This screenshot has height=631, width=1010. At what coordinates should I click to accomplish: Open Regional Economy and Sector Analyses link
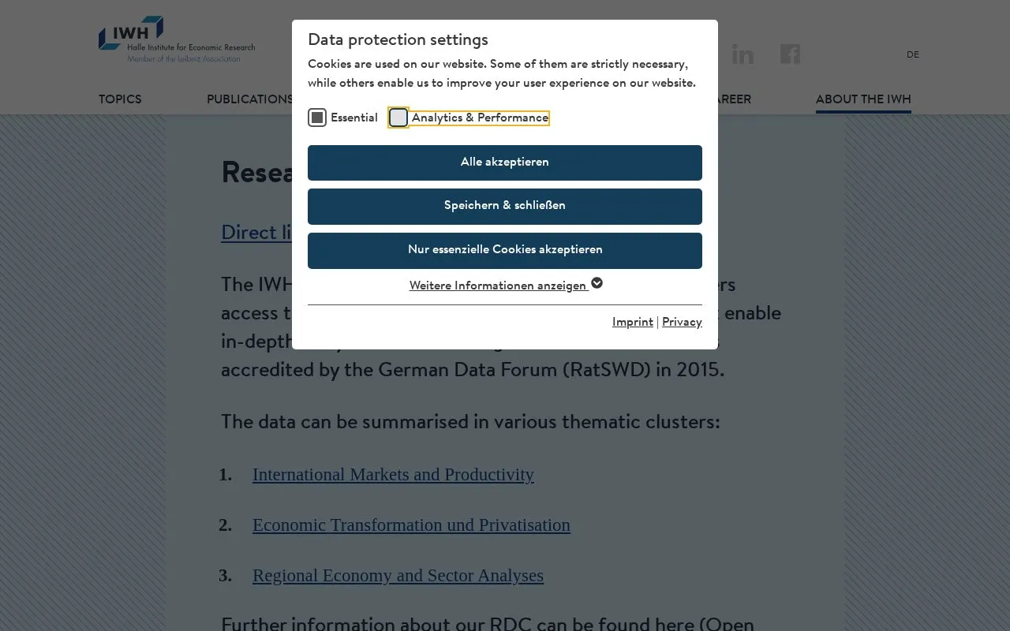tap(398, 575)
